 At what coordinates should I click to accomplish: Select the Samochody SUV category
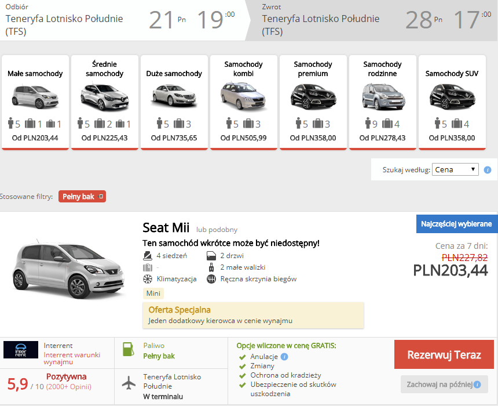(452, 102)
